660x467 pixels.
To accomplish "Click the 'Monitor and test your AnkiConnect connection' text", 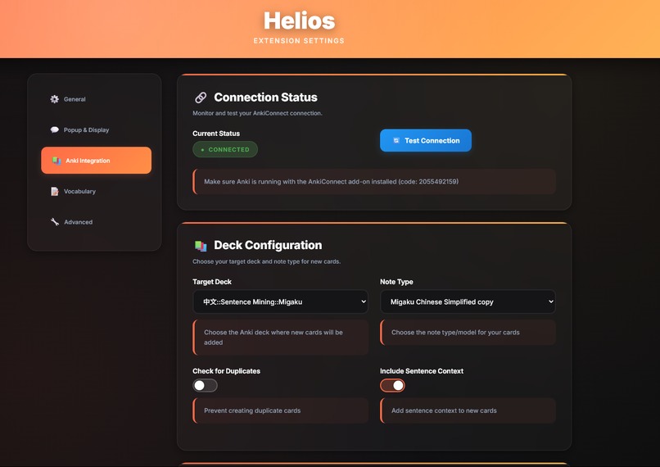I will pyautogui.click(x=257, y=113).
